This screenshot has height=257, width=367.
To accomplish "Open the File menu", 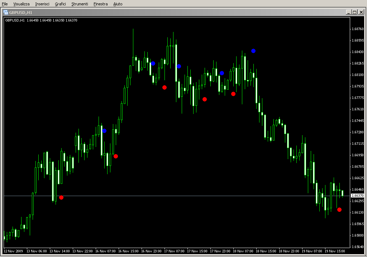I will tap(5, 4).
